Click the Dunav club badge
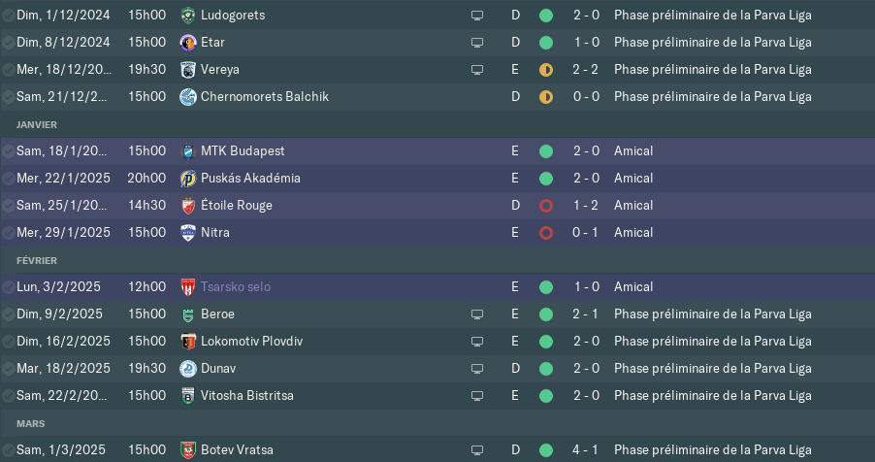This screenshot has height=462, width=875. (x=188, y=369)
